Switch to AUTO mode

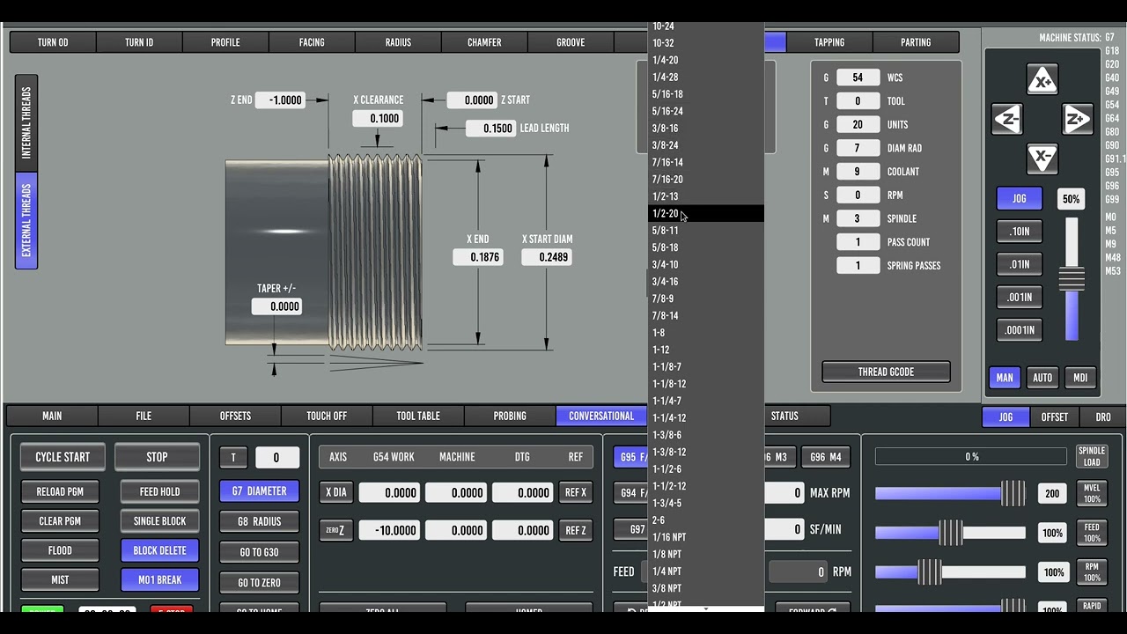[1042, 378]
